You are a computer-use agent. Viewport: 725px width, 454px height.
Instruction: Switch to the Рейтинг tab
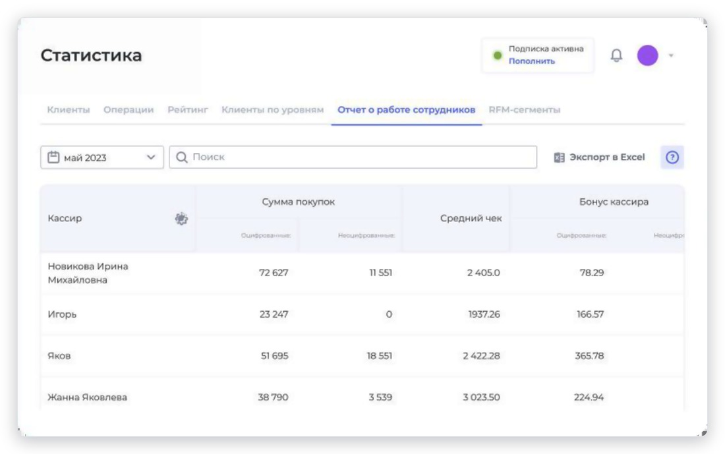coord(188,110)
